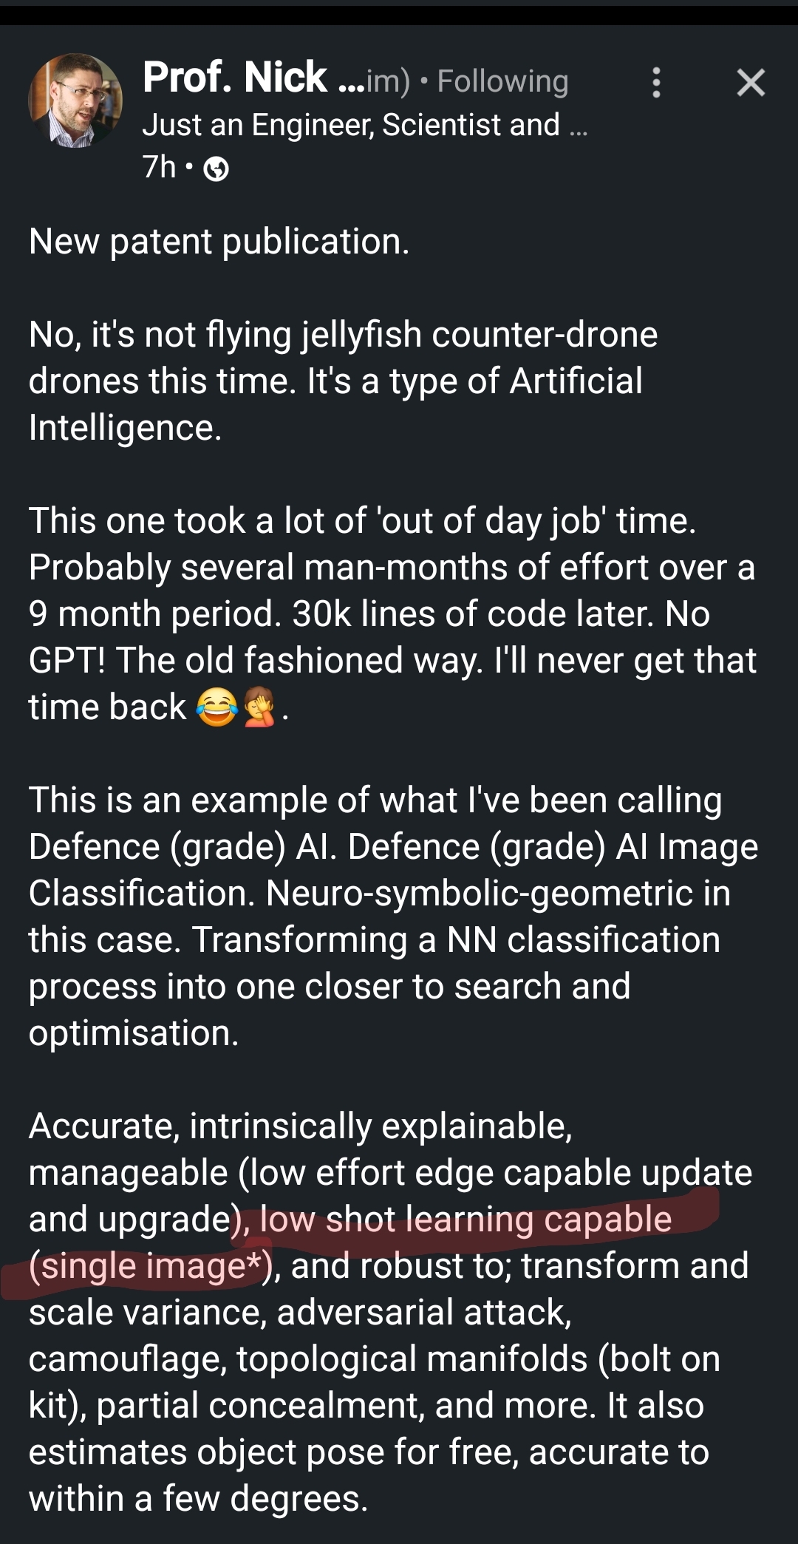Tap the 'Defence (grade) AI Image Classification' phrase
The height and width of the screenshot is (1544, 798).
coord(553,848)
